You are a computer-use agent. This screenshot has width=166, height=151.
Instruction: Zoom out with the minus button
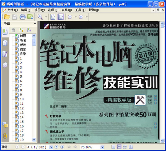[70, 17]
